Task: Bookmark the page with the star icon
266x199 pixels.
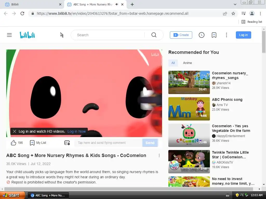Action: (x=233, y=13)
